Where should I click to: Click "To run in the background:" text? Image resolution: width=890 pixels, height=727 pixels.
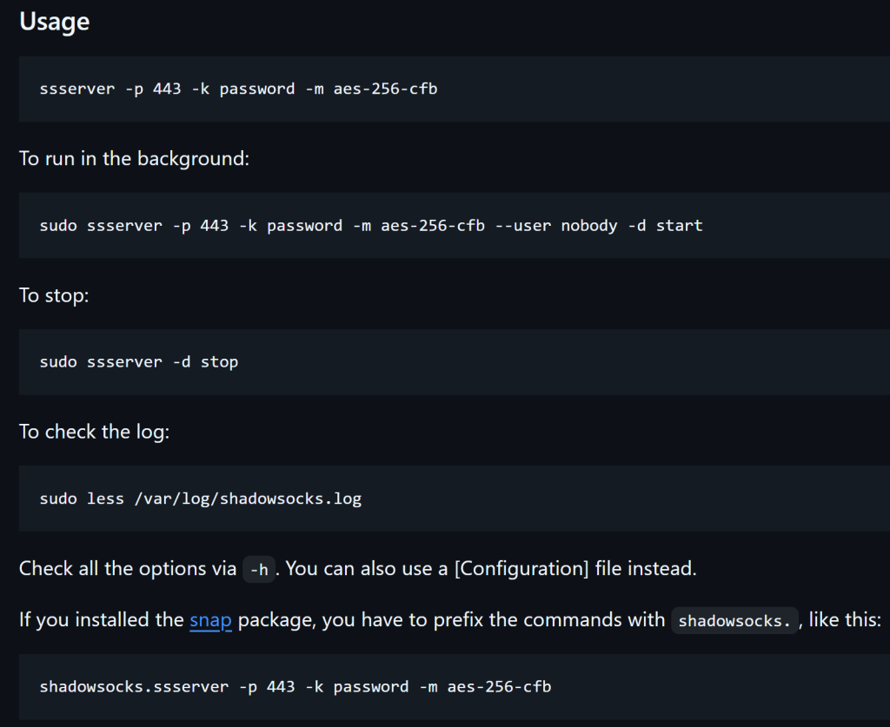coord(134,159)
